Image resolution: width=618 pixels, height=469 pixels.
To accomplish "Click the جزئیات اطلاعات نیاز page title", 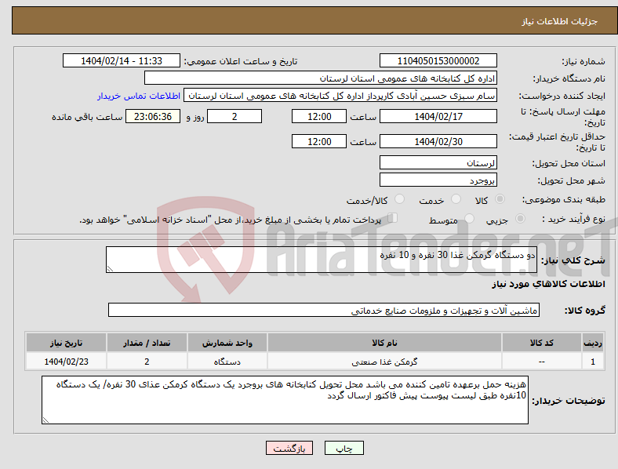I will pyautogui.click(x=560, y=21).
